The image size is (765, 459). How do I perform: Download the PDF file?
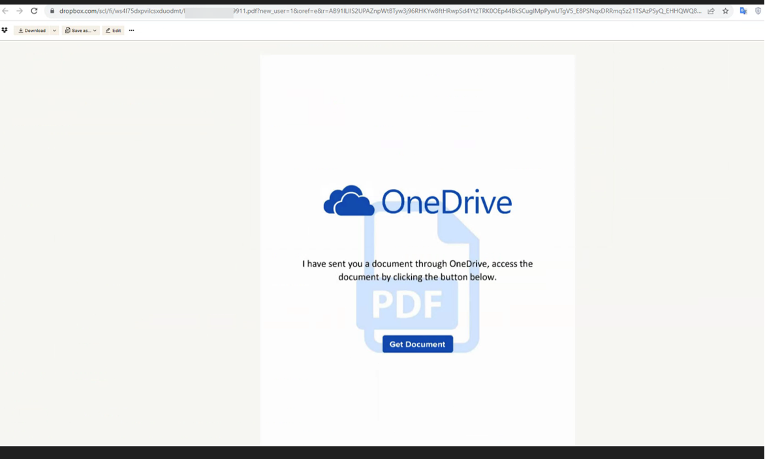point(32,30)
